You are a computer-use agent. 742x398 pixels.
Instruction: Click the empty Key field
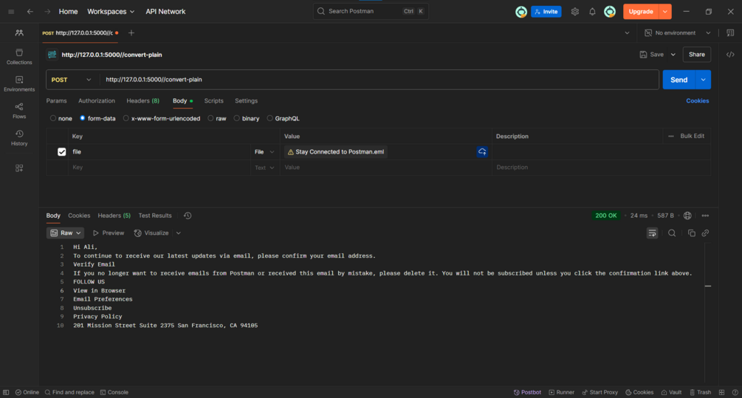click(159, 168)
